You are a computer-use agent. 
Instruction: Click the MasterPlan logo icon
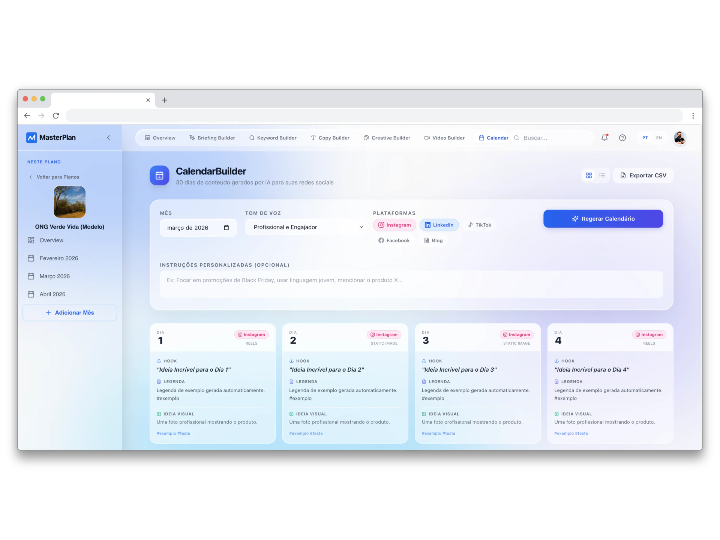point(31,138)
